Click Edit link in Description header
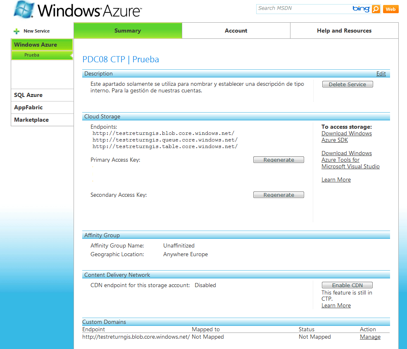This screenshot has height=349, width=407. 381,73
